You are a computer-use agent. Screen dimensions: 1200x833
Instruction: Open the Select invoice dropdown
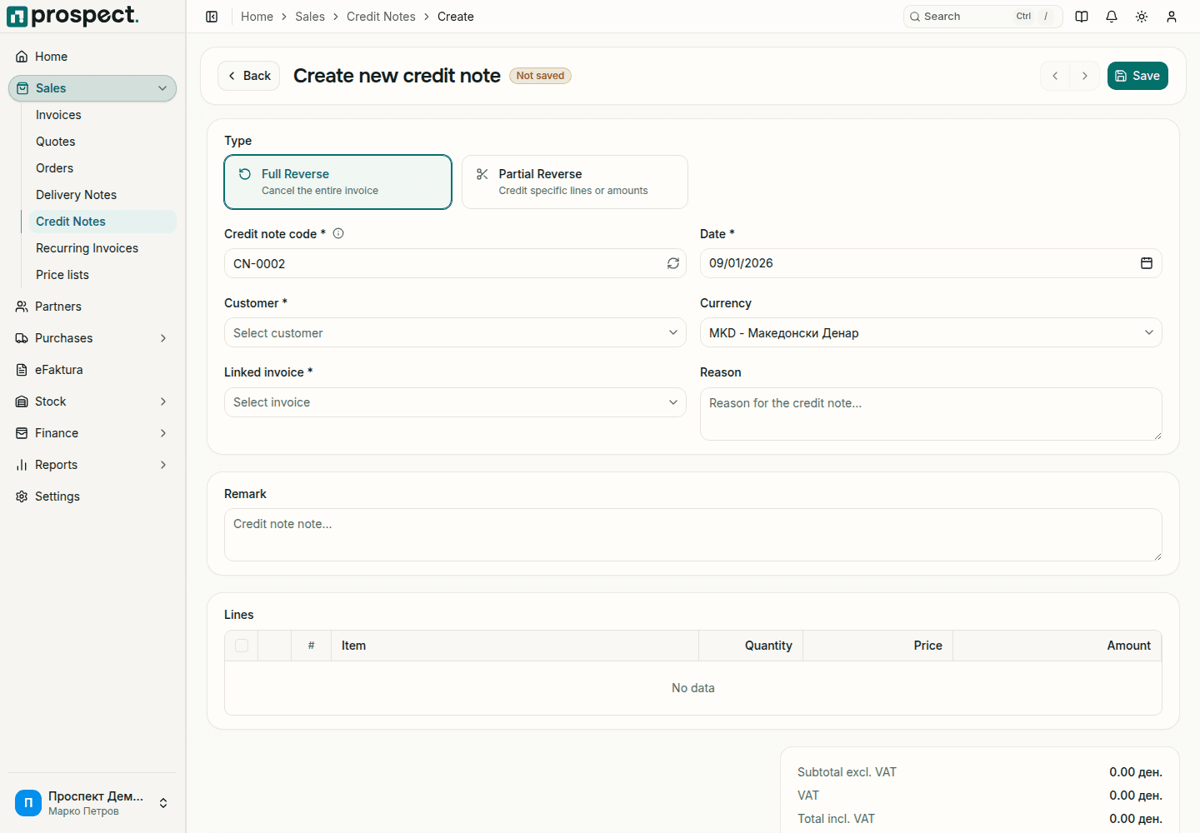455,402
